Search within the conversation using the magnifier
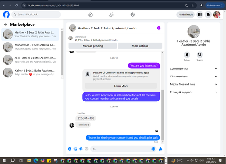This screenshot has height=164, width=226. click(x=200, y=55)
